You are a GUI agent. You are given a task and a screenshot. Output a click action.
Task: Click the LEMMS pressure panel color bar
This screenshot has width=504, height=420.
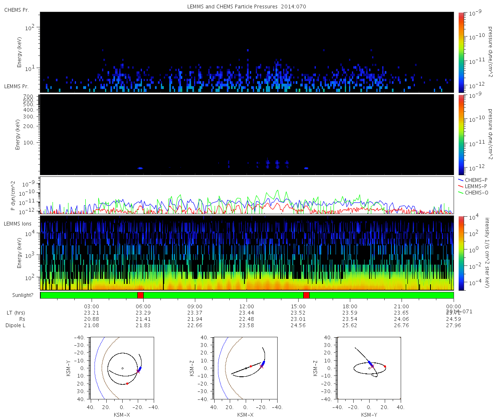[x=461, y=134]
